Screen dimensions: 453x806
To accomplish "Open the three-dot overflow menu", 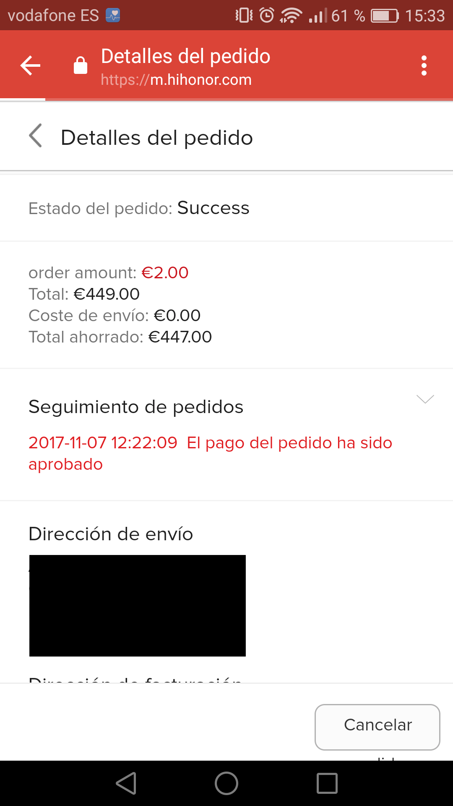I will (424, 65).
